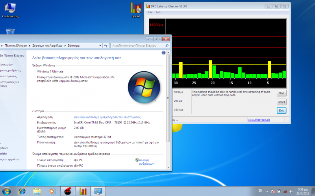The height and width of the screenshot is (196, 315).
Task: Open the network tray icon with red X
Action: [285, 191]
